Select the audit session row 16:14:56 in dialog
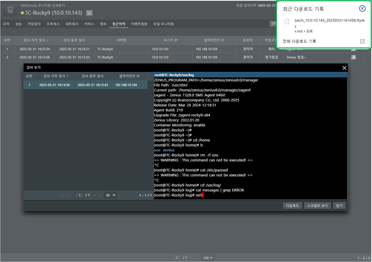The height and width of the screenshot is (262, 372). point(85,85)
